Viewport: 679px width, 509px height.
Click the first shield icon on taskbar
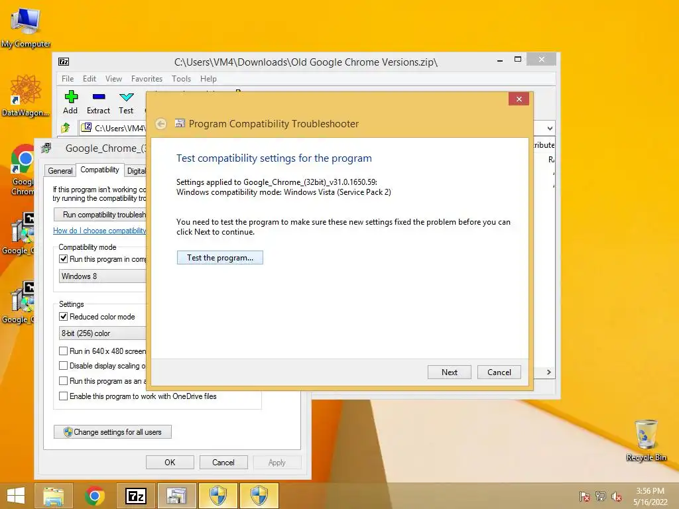coord(217,496)
